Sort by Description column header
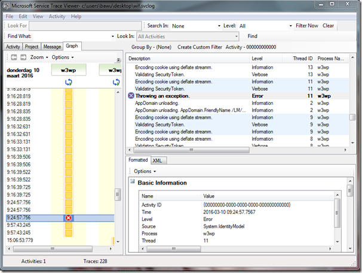 [x=188, y=59]
